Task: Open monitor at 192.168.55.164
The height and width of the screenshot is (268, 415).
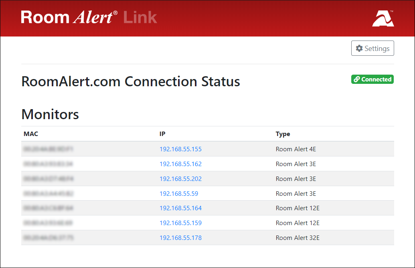Action: click(181, 208)
